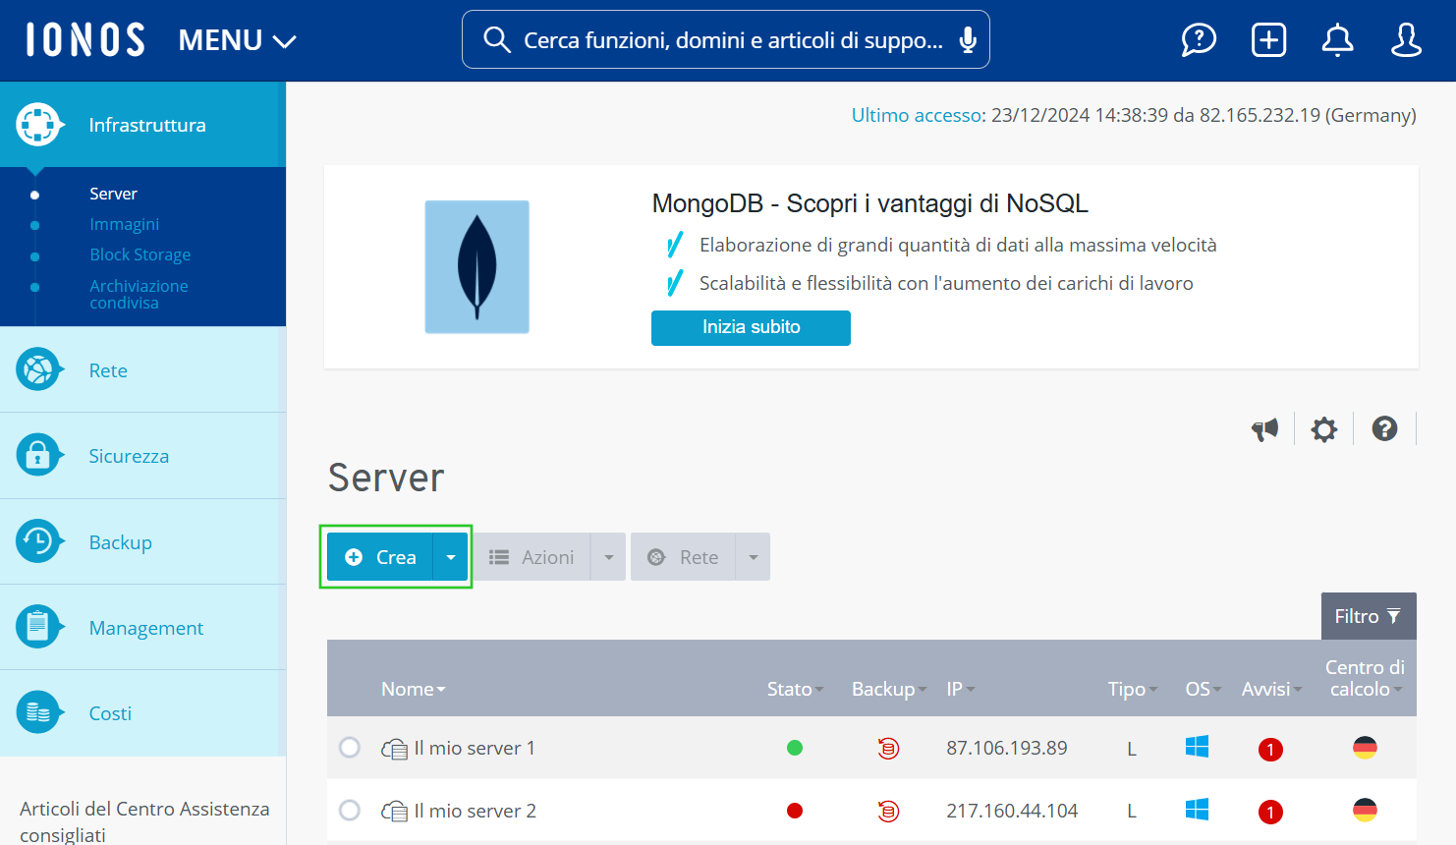Screen dimensions: 1456x845
Task: Select the Costi sidebar section
Action: (x=142, y=713)
